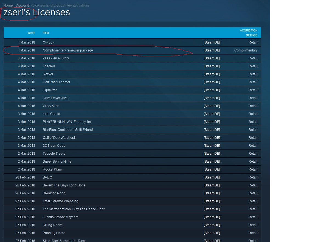The height and width of the screenshot is (242, 316).
Task: Select '2D Neon Cube' item name
Action: (x=54, y=146)
